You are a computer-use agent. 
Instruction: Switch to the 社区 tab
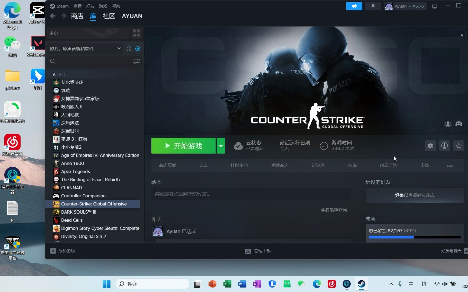coord(109,16)
